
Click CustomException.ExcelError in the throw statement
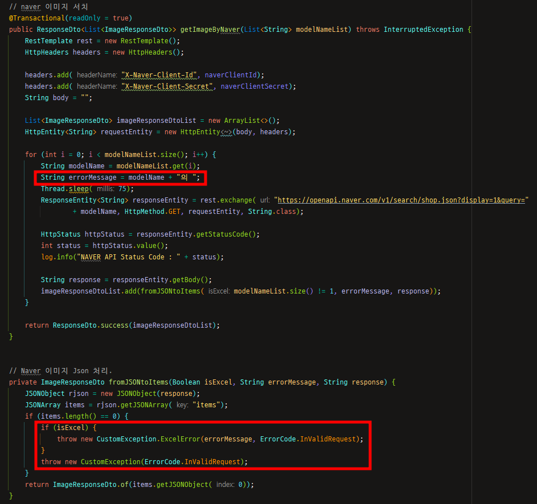coord(148,439)
